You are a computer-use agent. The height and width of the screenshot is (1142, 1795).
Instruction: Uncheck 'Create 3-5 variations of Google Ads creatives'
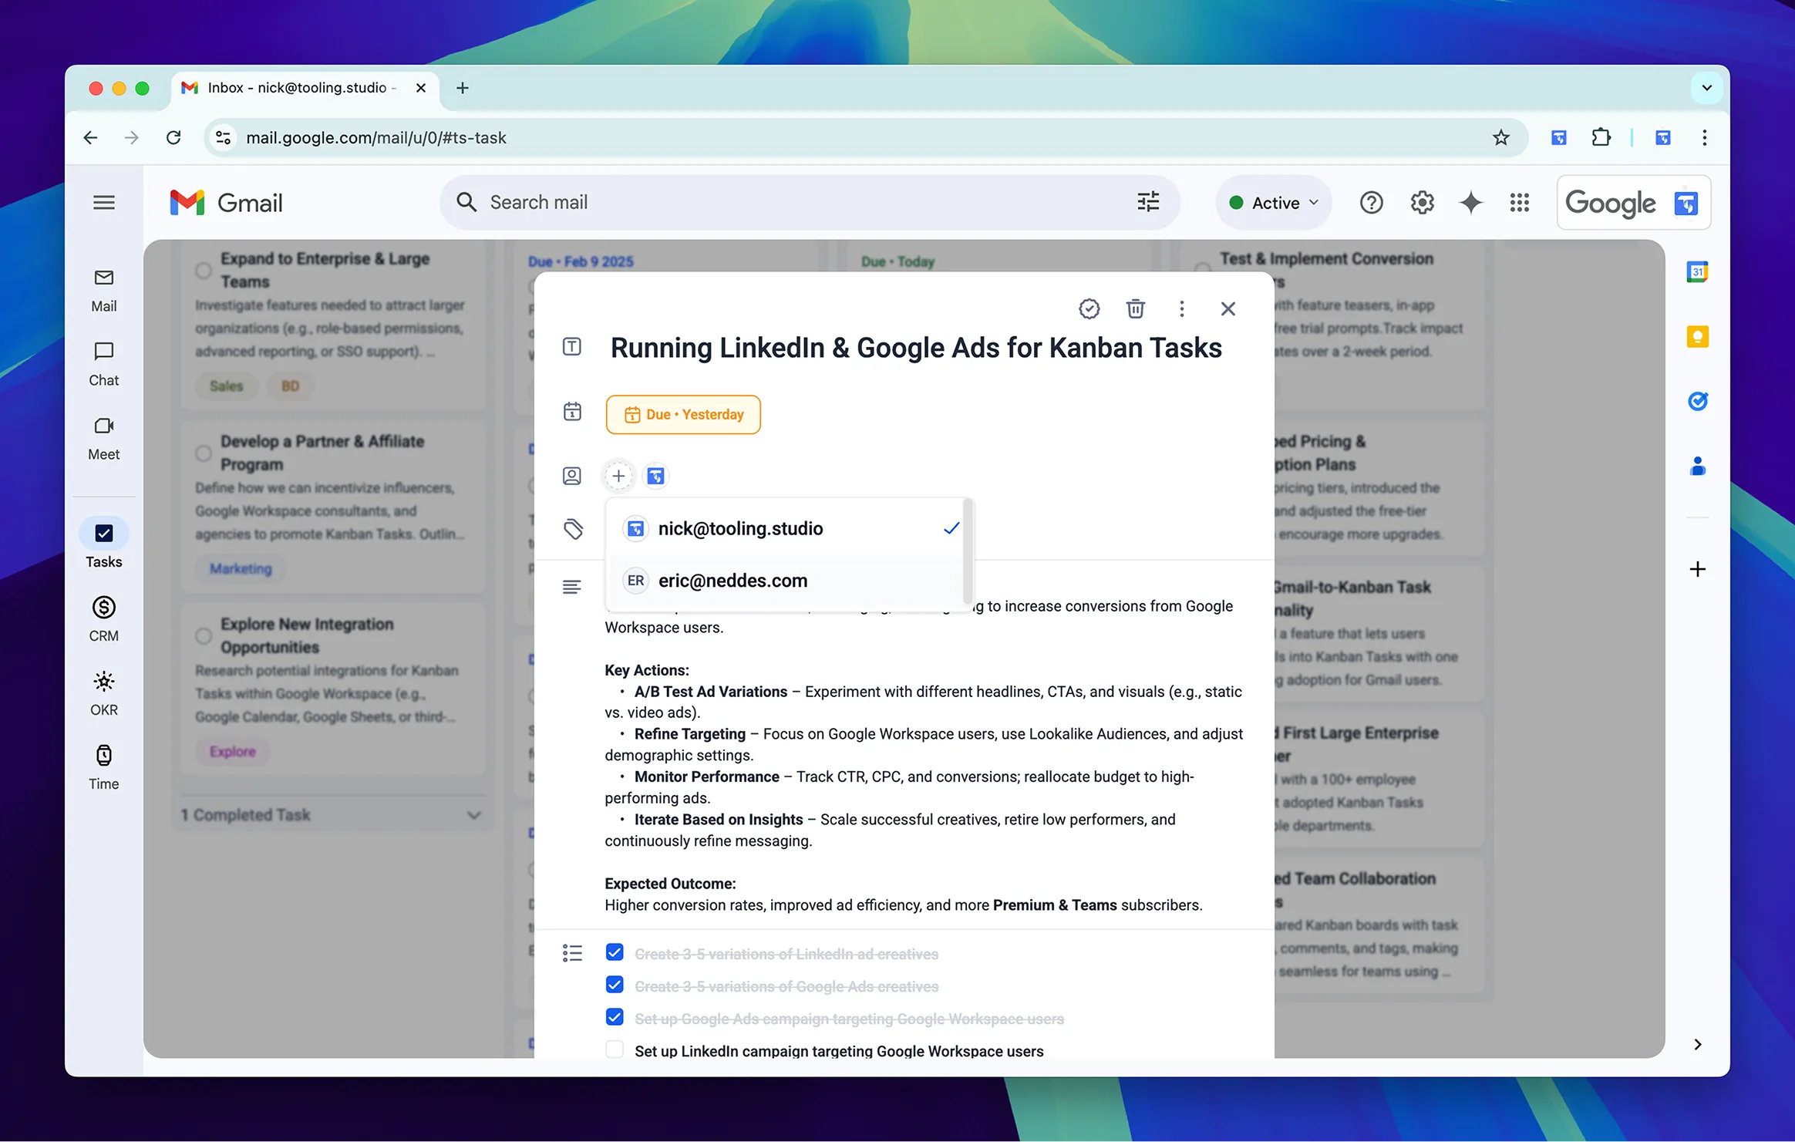point(615,985)
